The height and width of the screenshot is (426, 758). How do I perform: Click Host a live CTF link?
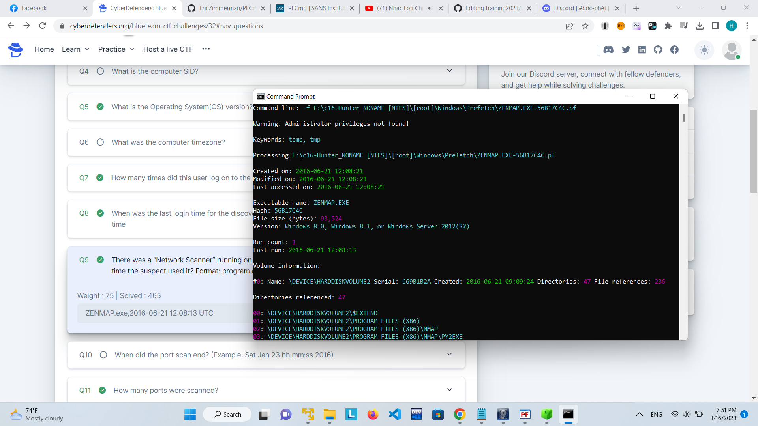pyautogui.click(x=168, y=49)
